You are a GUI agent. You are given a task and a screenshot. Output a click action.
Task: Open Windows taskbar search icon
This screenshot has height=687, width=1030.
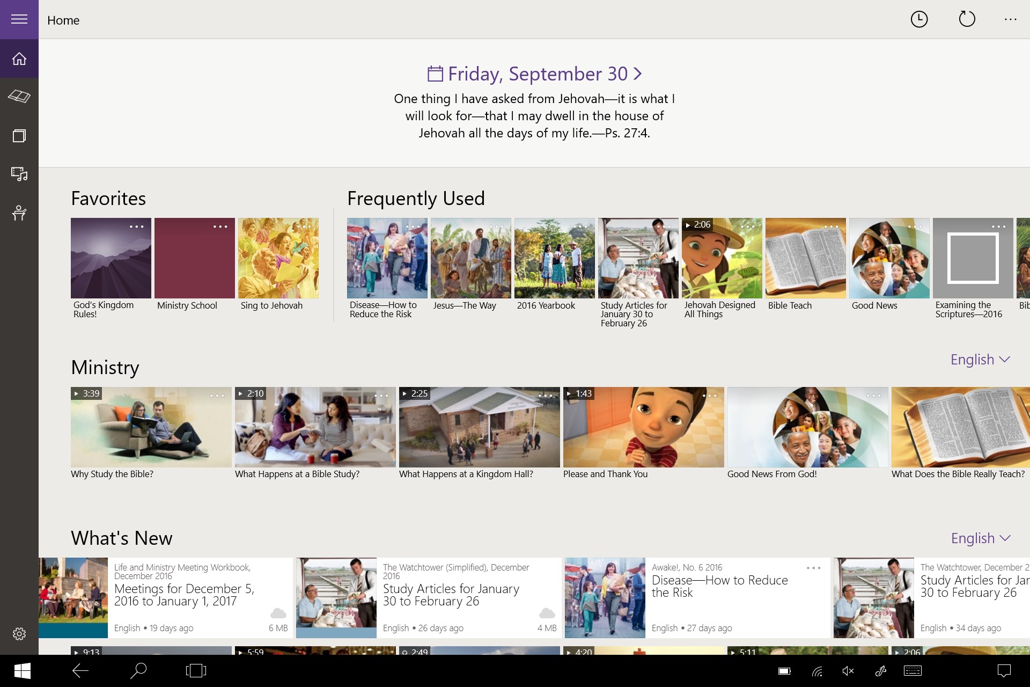pos(138,671)
